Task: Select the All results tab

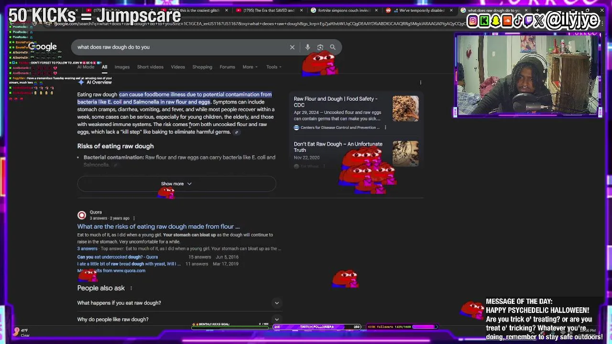Action: point(104,67)
